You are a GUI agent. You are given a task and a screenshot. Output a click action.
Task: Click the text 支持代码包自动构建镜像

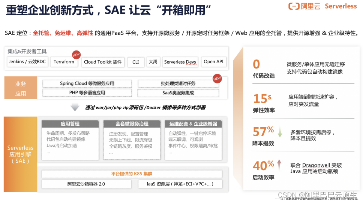coord(315,72)
